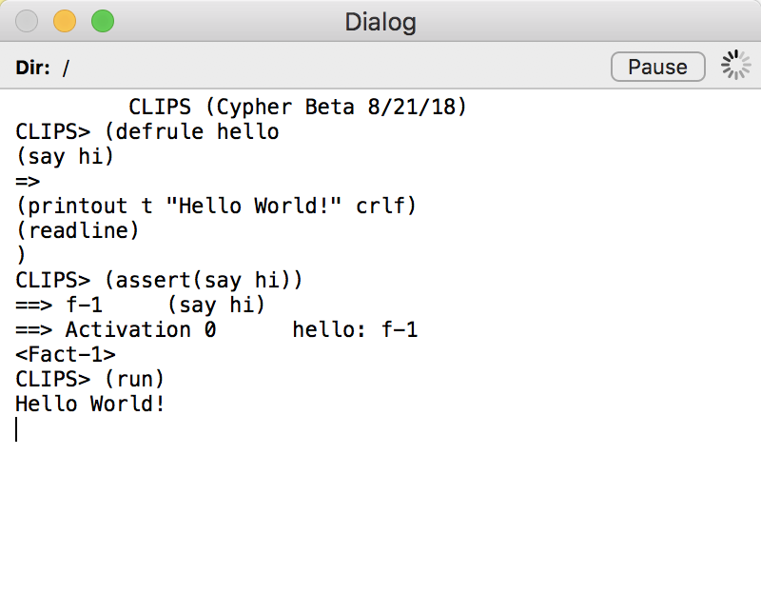
Task: Click the "Hello World!" output text
Action: click(x=90, y=405)
